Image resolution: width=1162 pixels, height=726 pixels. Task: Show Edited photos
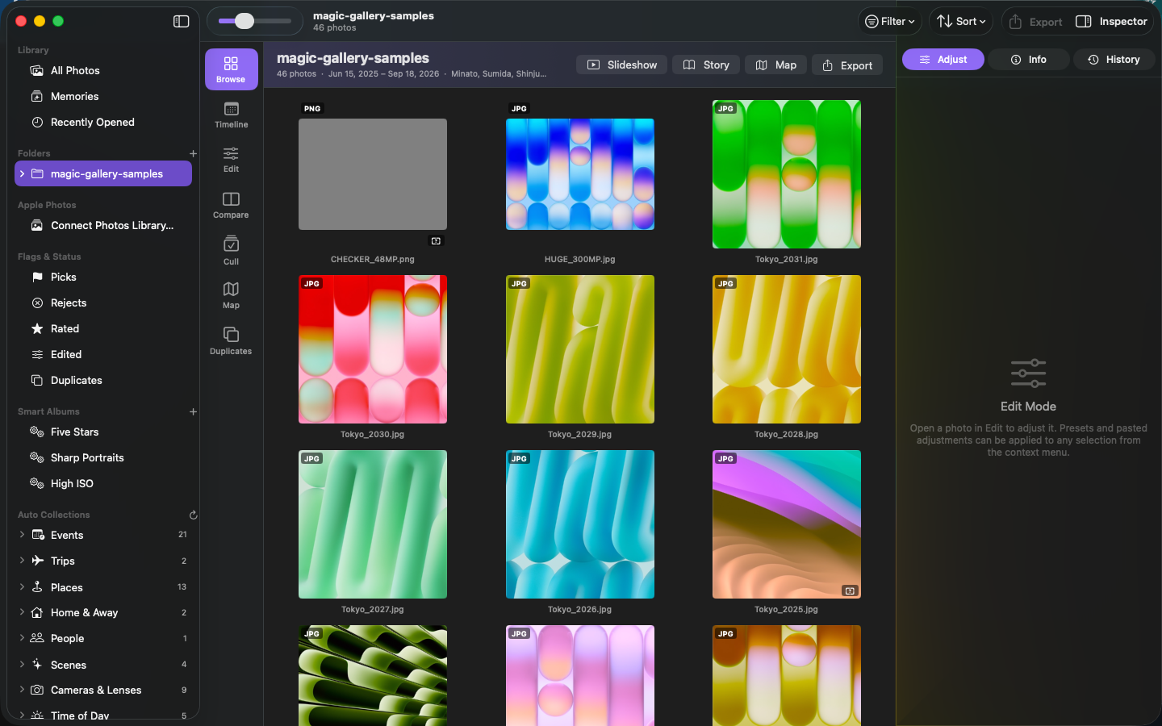(103, 355)
